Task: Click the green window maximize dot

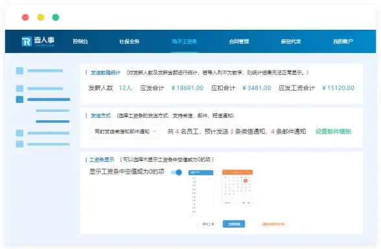Action: point(56,17)
